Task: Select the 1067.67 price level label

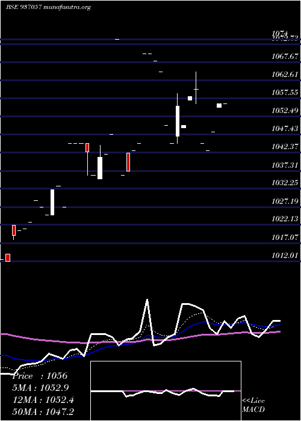Action: (285, 57)
